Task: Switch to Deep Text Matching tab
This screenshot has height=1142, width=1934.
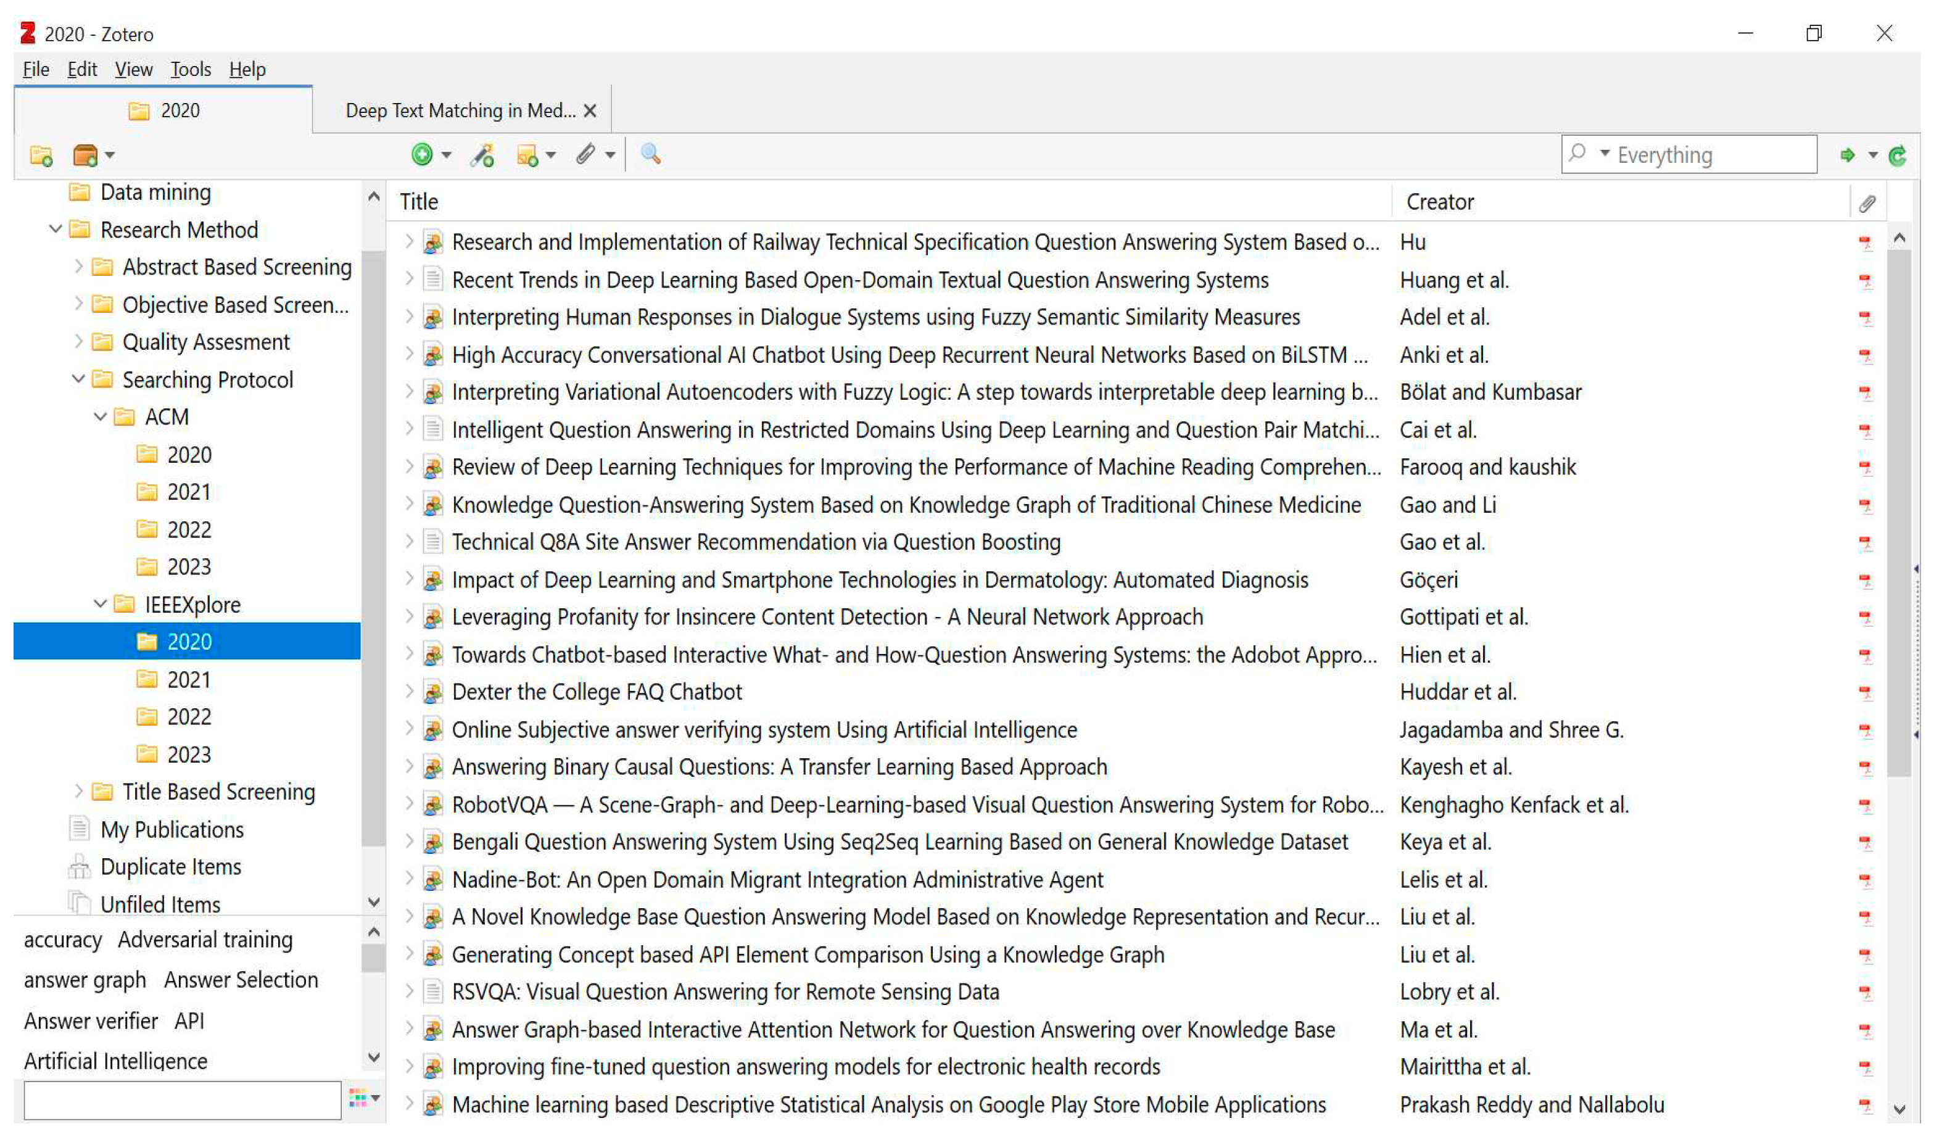Action: [460, 111]
